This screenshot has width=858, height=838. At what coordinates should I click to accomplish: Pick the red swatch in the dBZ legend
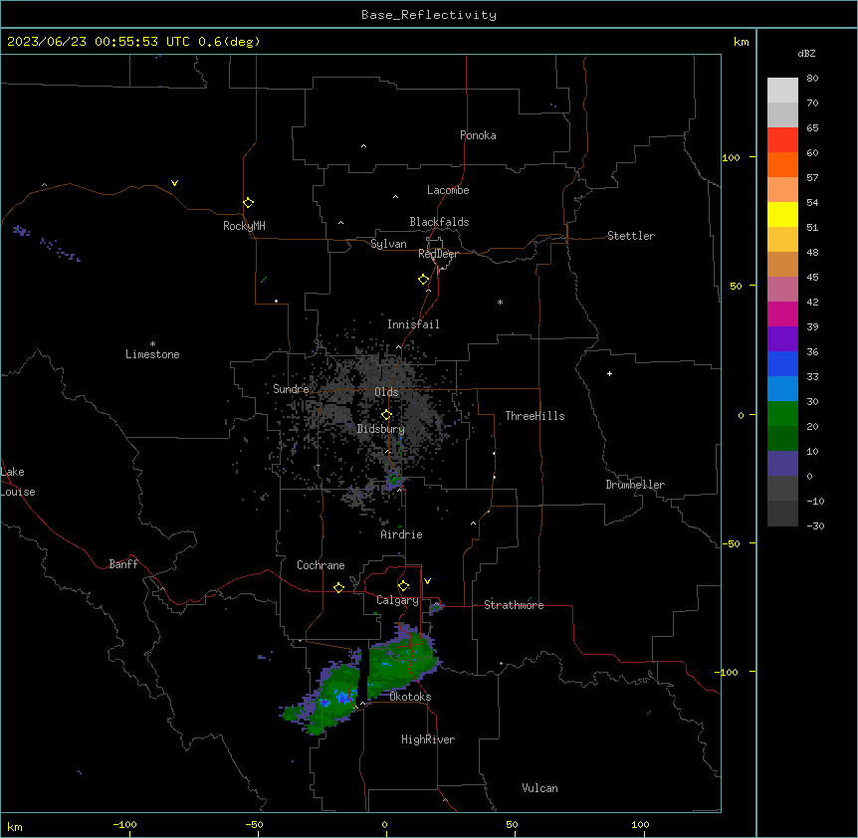click(x=782, y=140)
